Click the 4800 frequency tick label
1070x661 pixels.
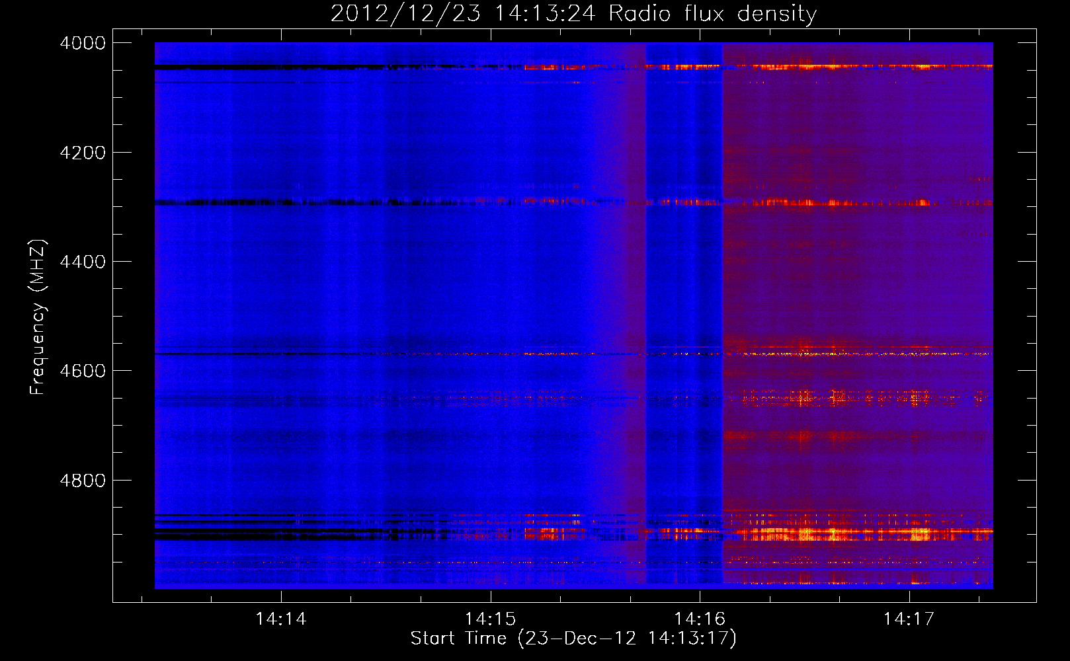click(x=83, y=481)
